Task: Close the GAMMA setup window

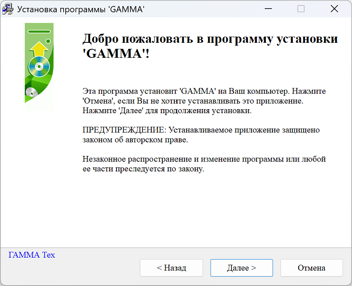Action: pos(334,9)
